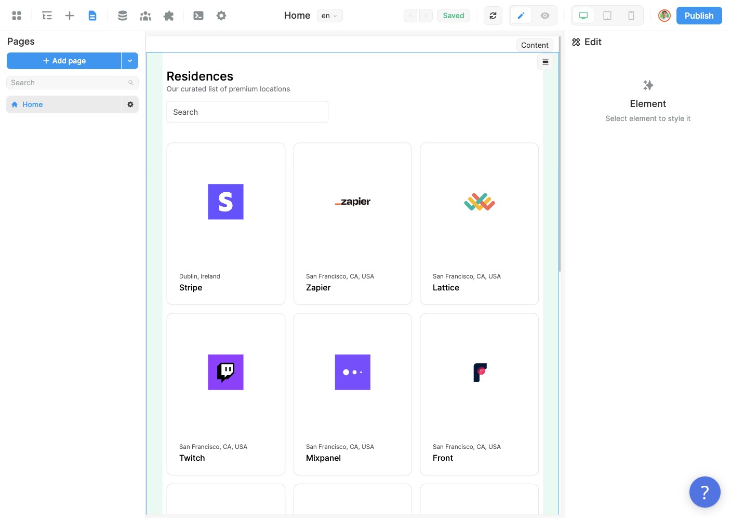Click the Content section label
The width and height of the screenshot is (731, 518).
[535, 45]
